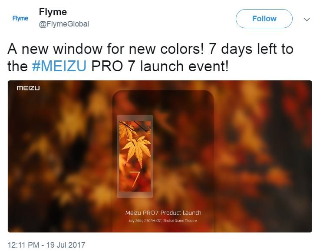Click the blurred phone outline's rounded top edge
This screenshot has width=323, height=252.
(163, 92)
